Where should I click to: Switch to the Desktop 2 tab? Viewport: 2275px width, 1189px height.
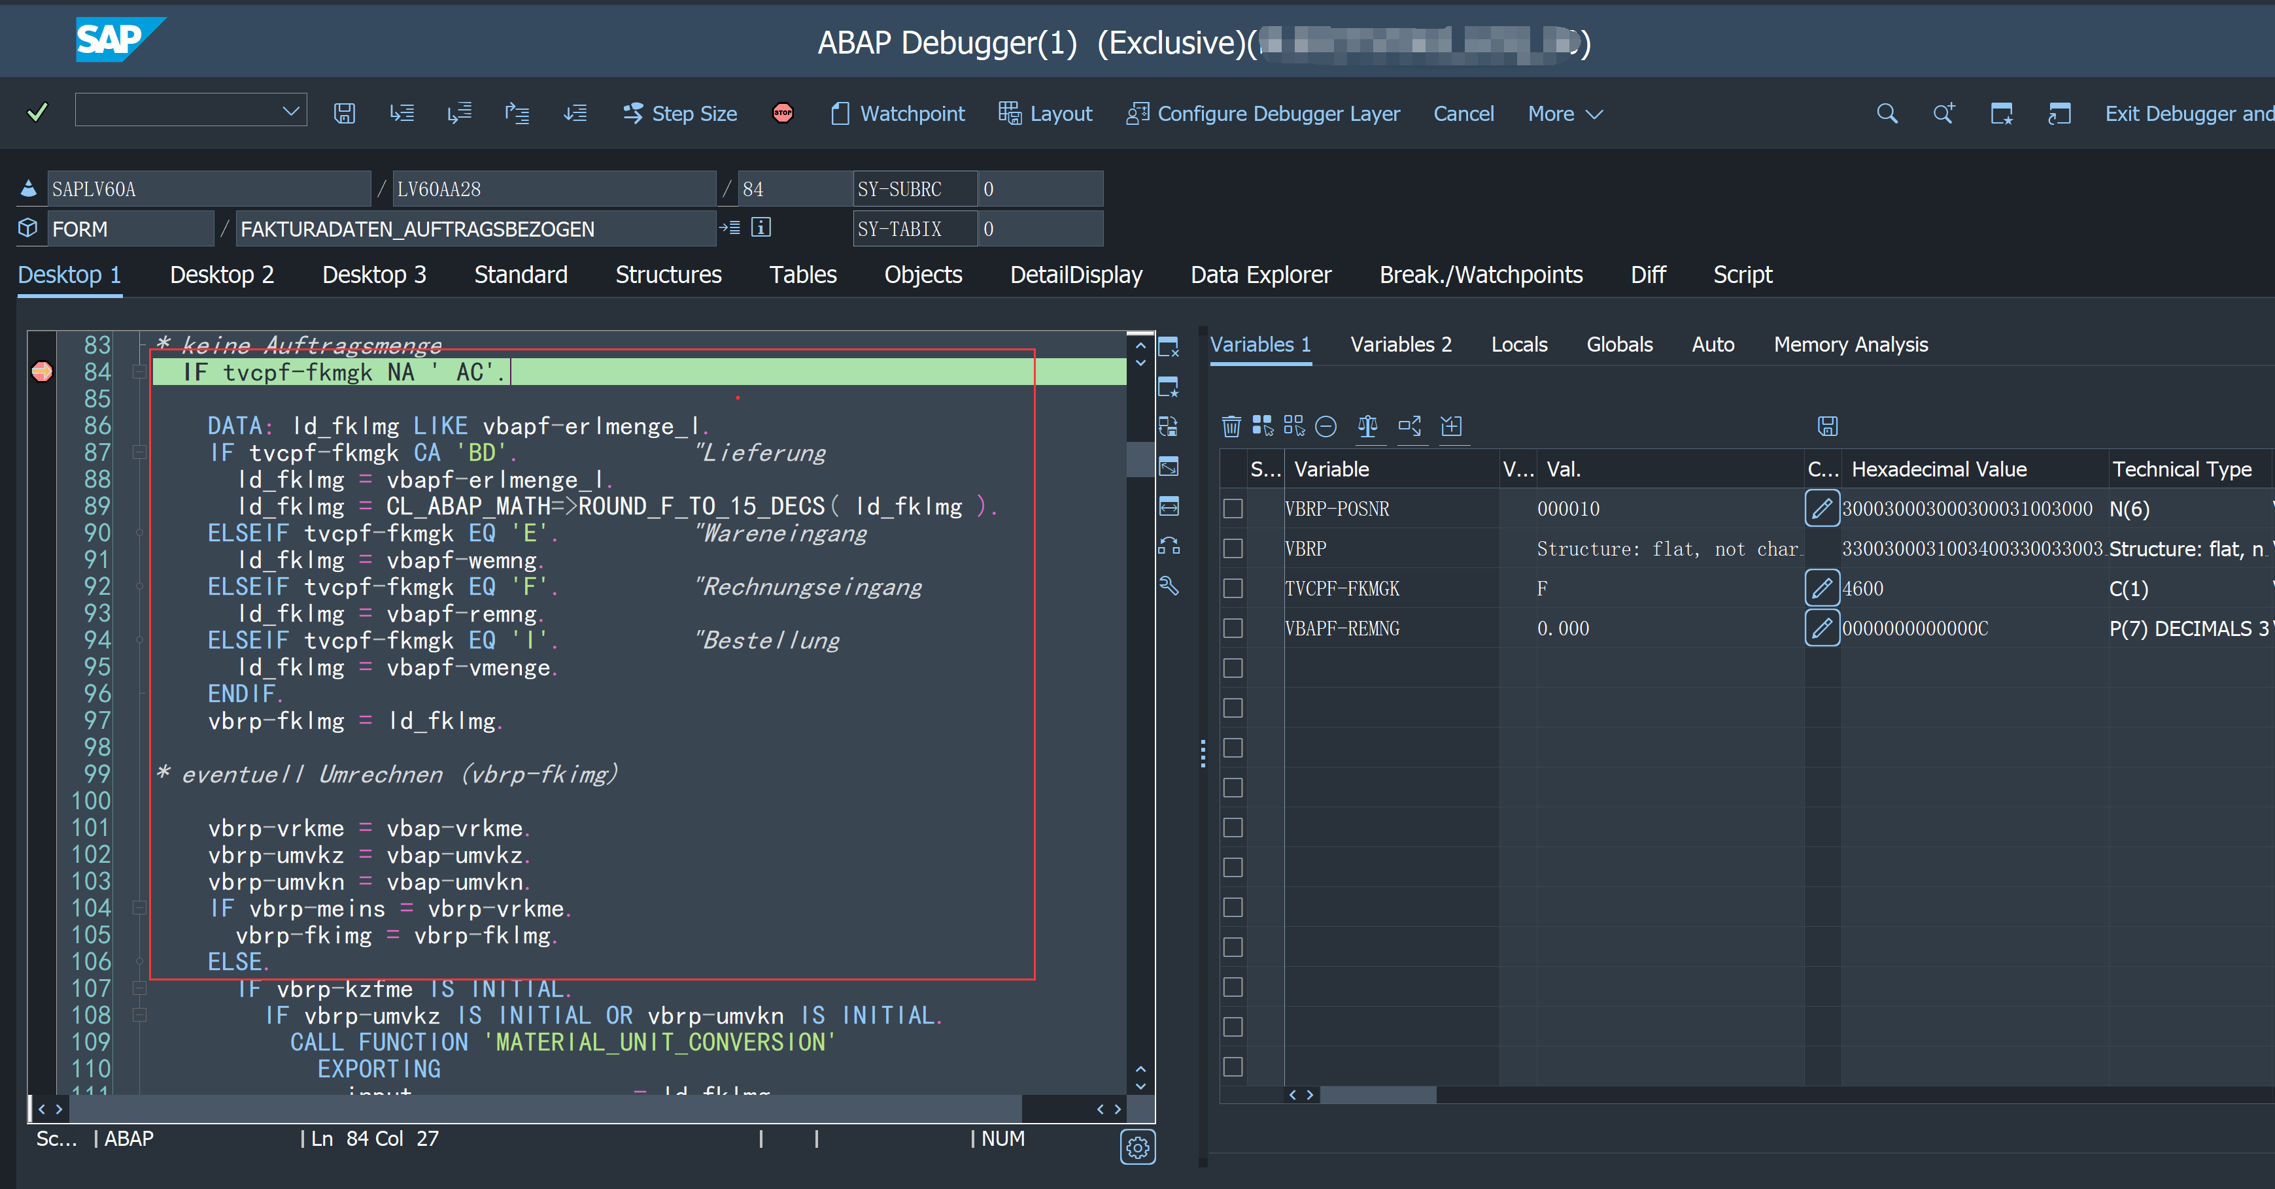(222, 275)
